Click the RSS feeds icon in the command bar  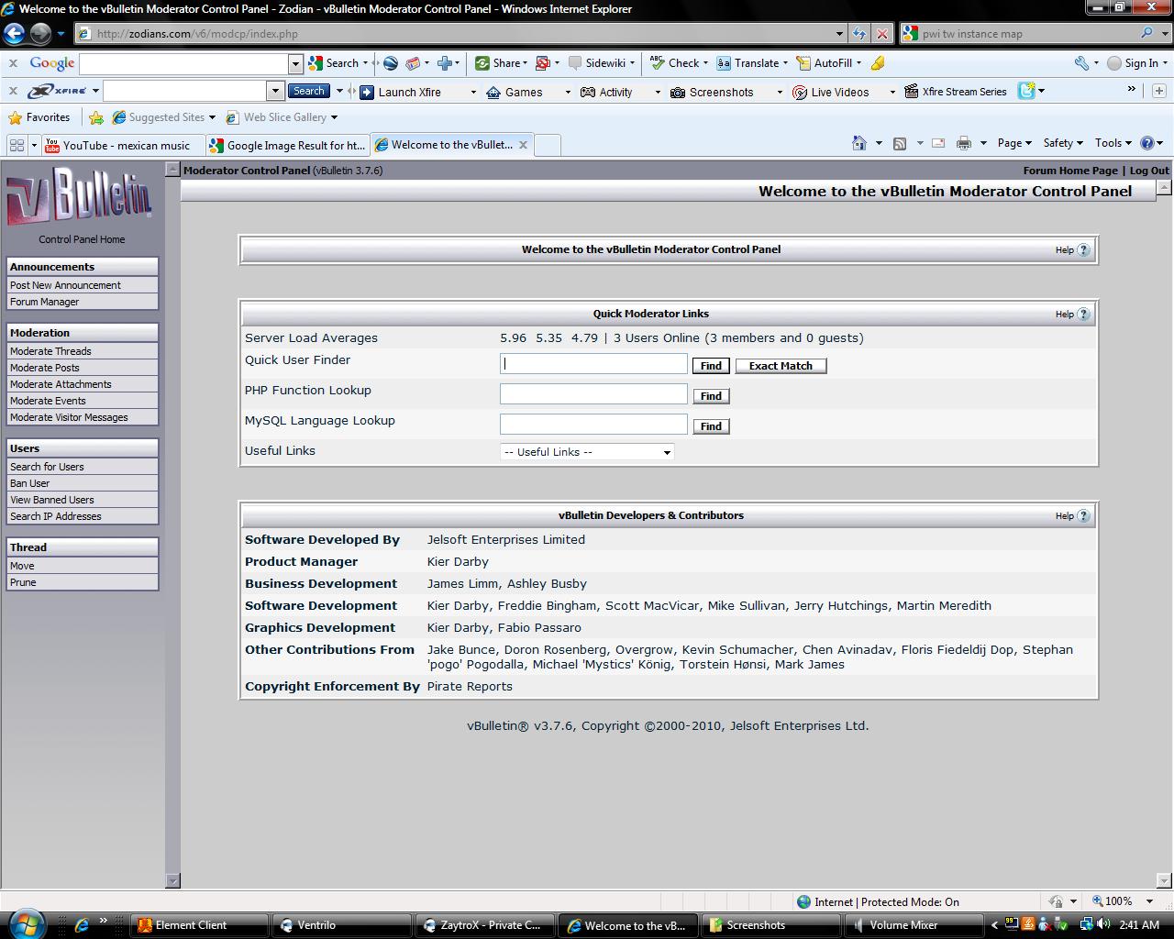coord(900,143)
